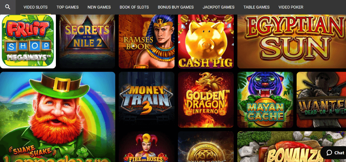Select the Video Slots tab
Image resolution: width=346 pixels, height=162 pixels.
[x=36, y=7]
